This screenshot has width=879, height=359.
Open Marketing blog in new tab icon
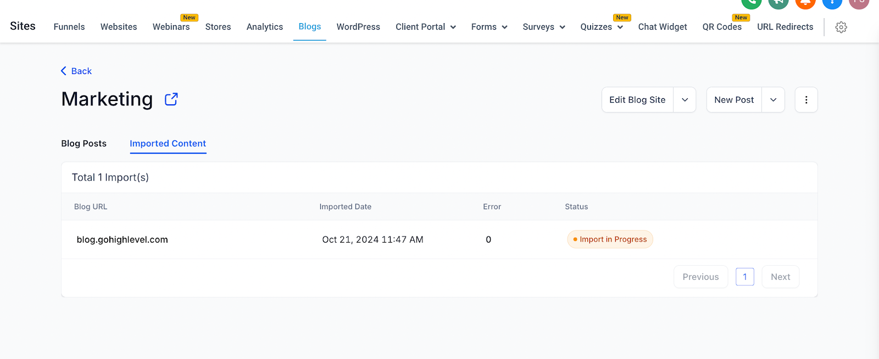point(171,99)
